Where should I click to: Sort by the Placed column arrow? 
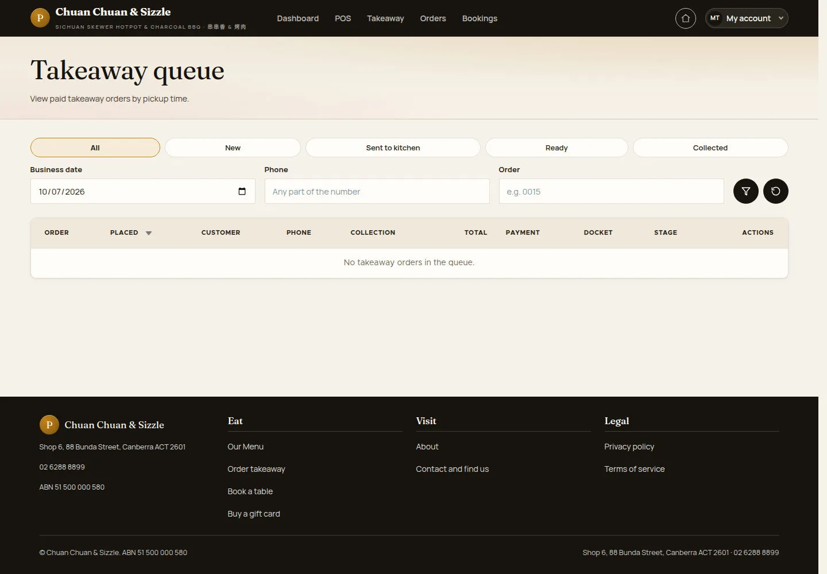click(x=149, y=233)
